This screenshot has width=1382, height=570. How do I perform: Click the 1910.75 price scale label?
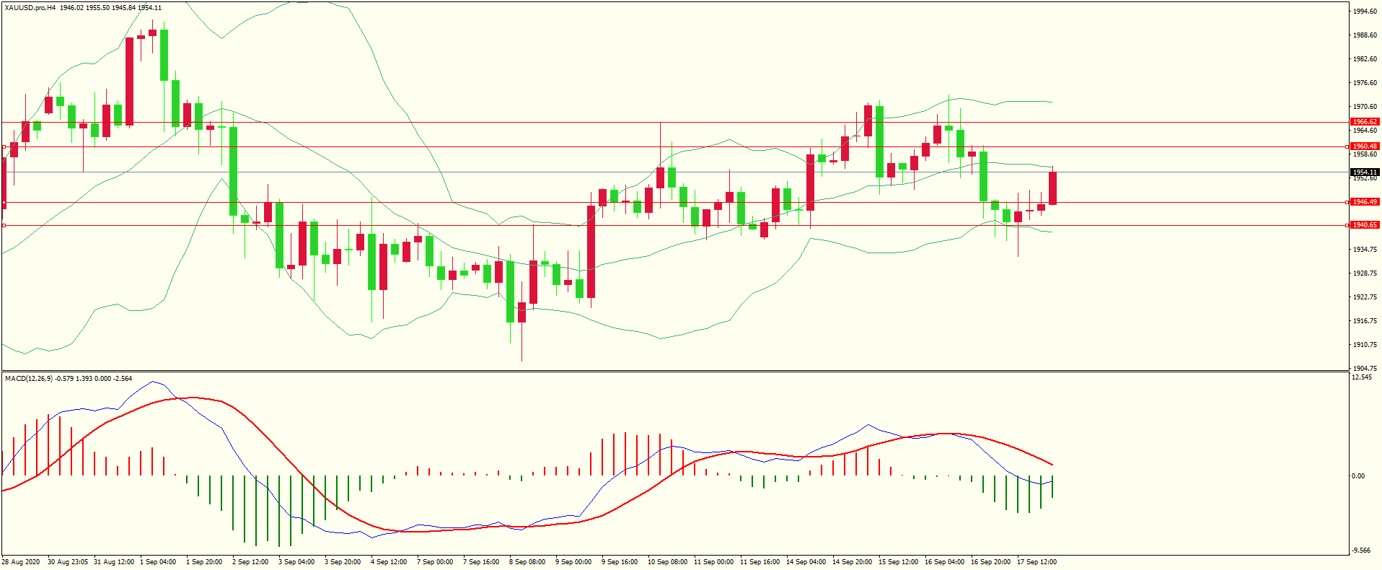click(x=1365, y=344)
